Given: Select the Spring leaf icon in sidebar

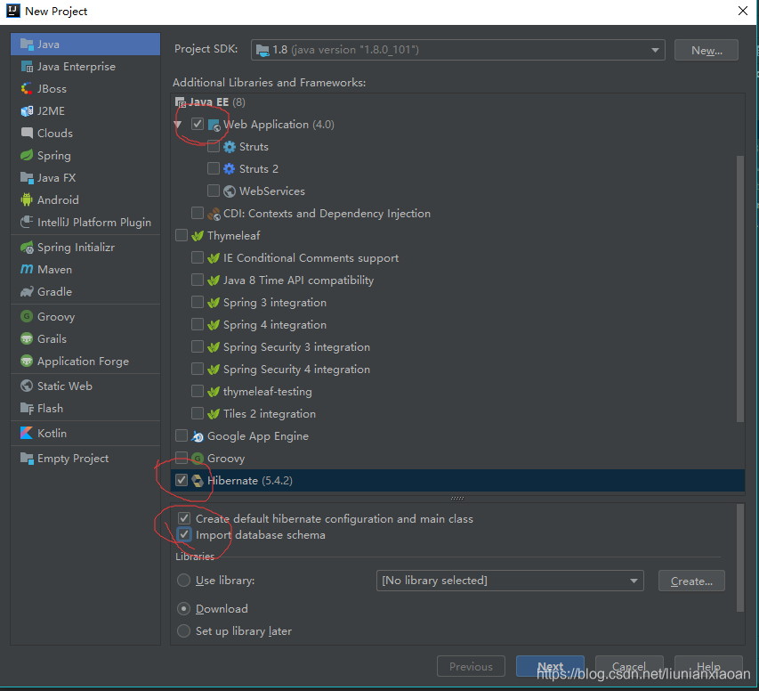Looking at the screenshot, I should [x=27, y=155].
